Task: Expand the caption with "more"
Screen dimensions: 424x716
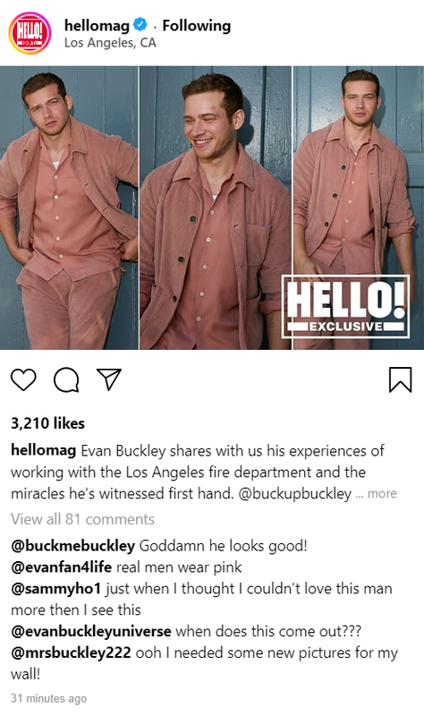Action: click(x=382, y=494)
